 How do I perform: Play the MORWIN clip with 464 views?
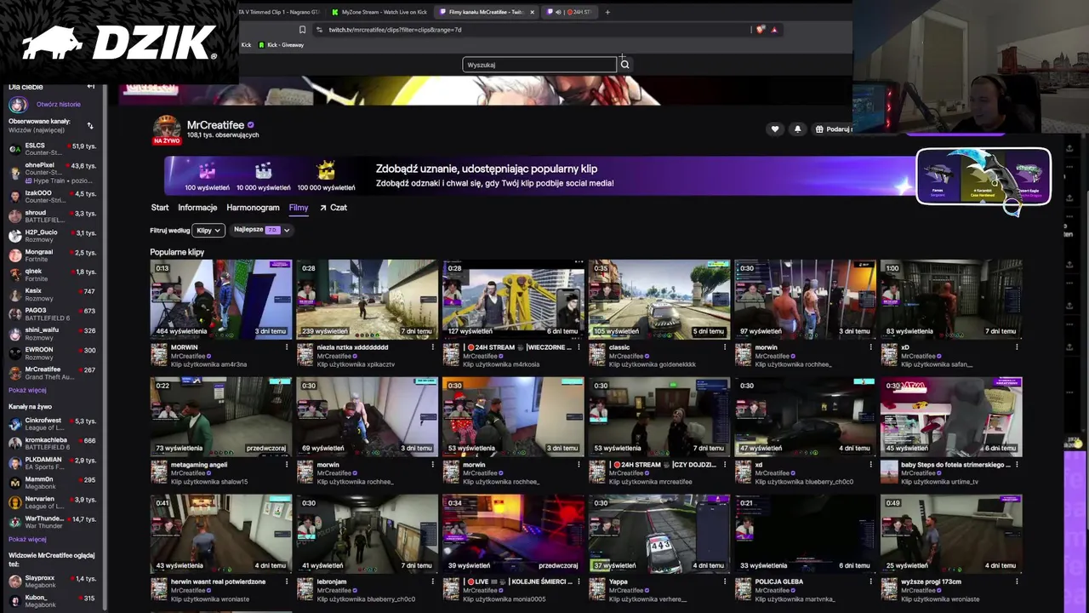point(221,299)
